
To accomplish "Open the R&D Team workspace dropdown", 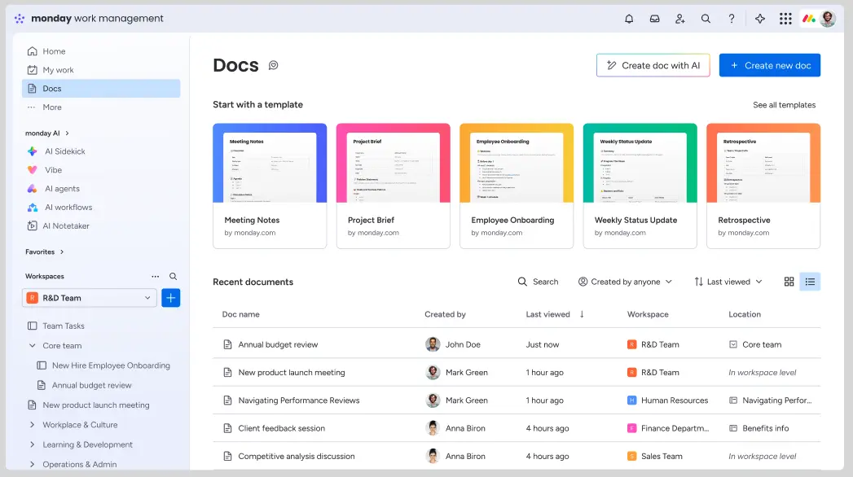I will (90, 298).
